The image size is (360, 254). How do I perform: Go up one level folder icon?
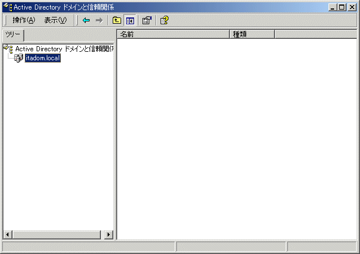(117, 20)
